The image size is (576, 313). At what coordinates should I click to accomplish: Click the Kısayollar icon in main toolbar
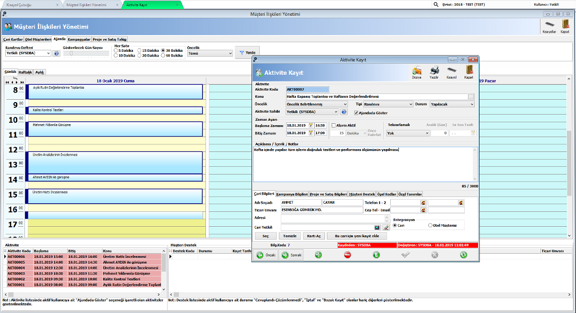pyautogui.click(x=549, y=26)
